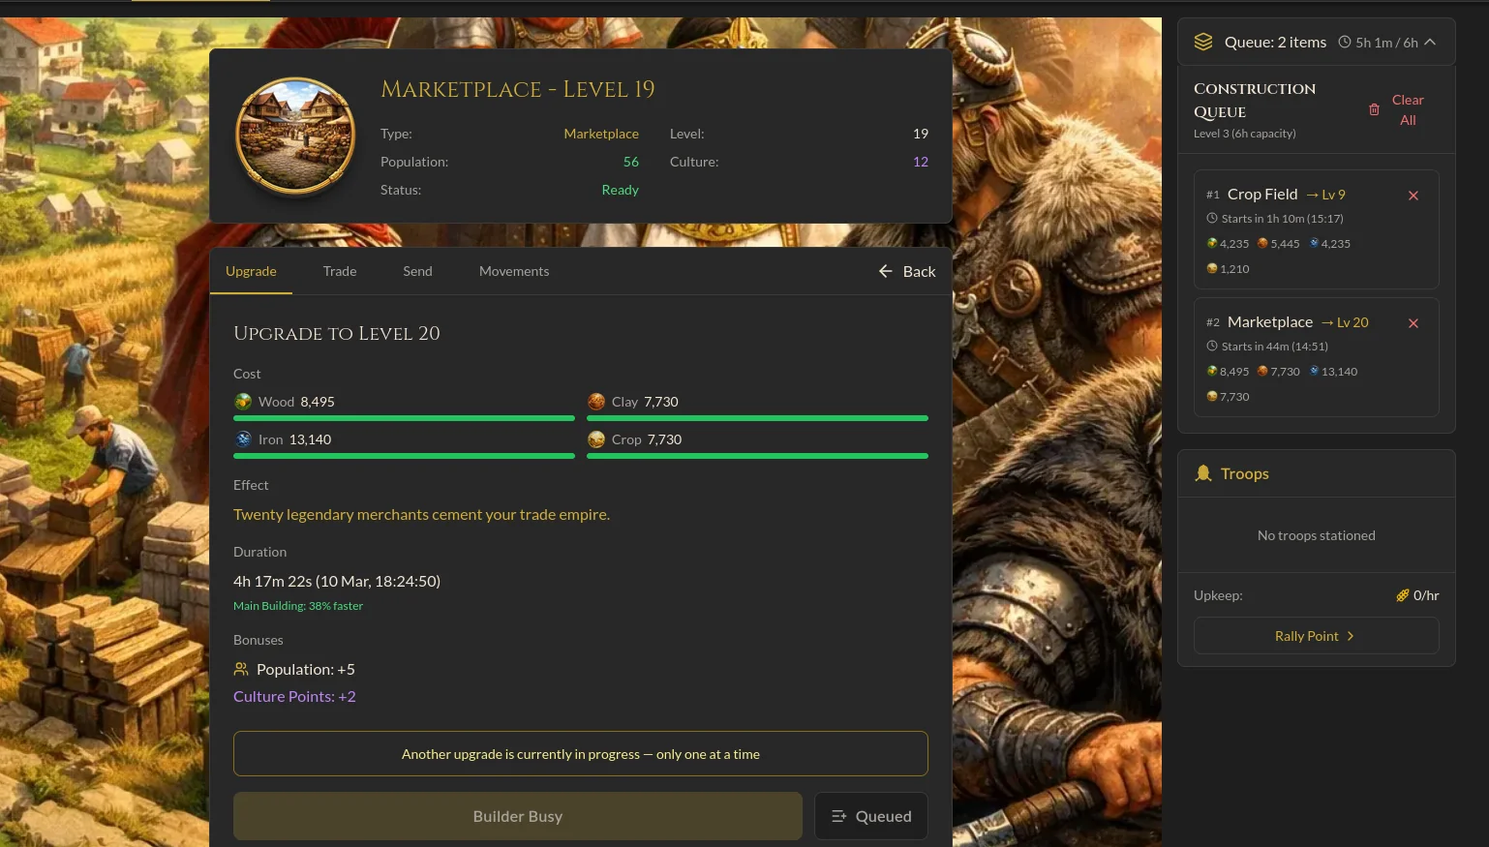This screenshot has height=847, width=1489.
Task: Click the Population bonus people icon
Action: [x=241, y=669]
